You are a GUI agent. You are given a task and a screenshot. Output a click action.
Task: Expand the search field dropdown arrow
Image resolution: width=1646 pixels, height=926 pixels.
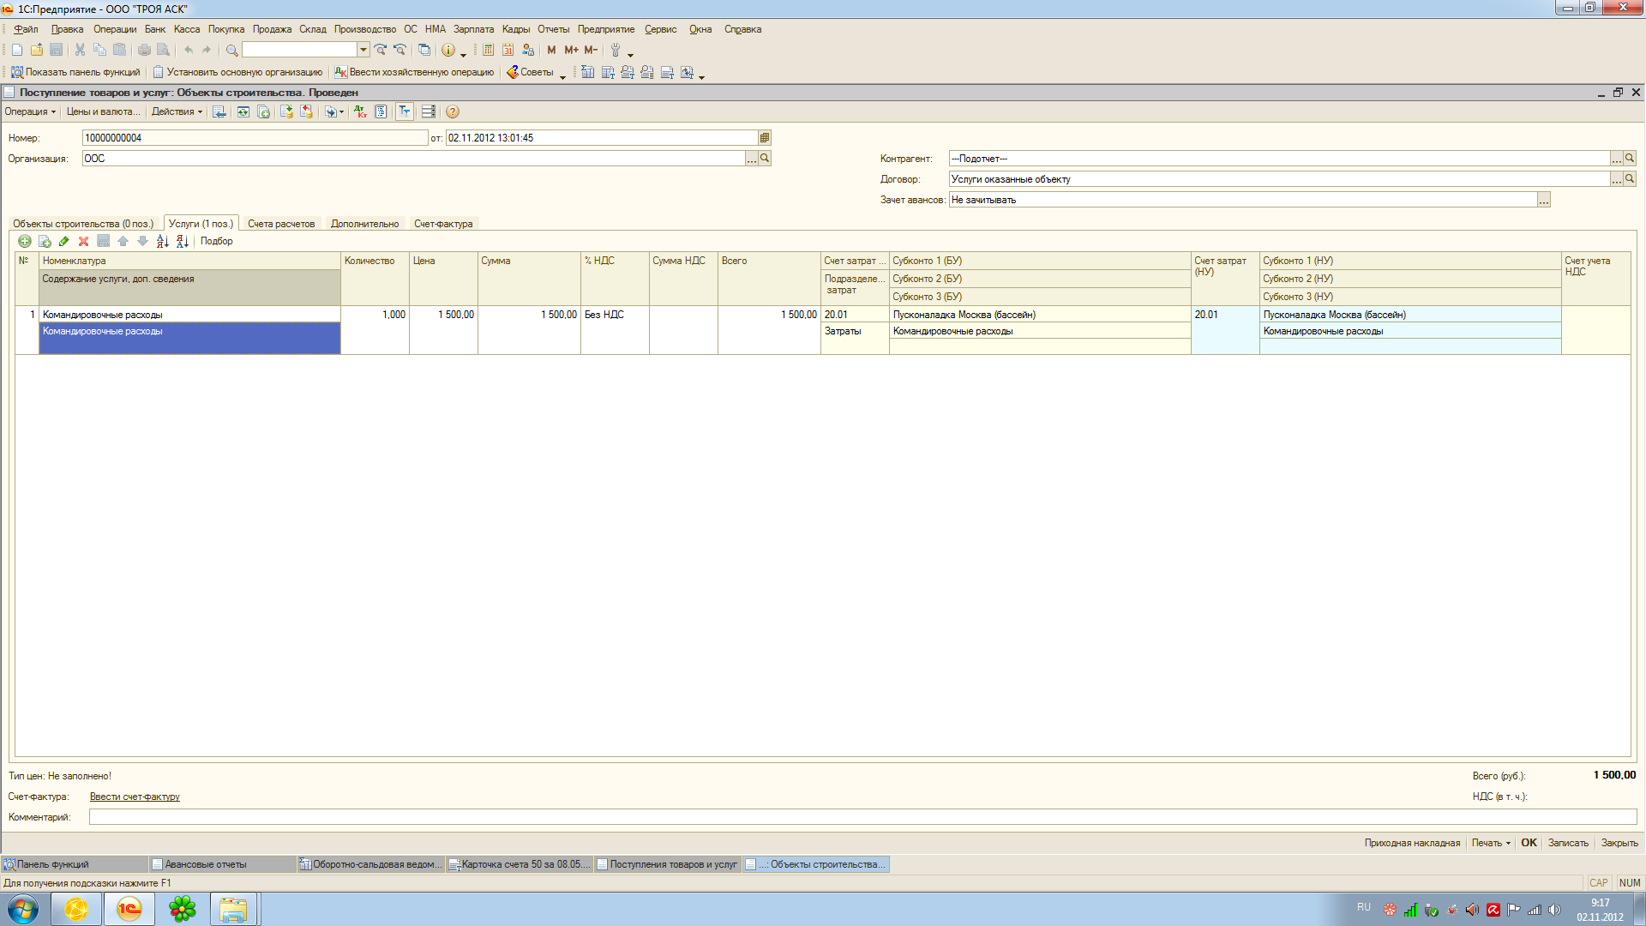click(363, 51)
